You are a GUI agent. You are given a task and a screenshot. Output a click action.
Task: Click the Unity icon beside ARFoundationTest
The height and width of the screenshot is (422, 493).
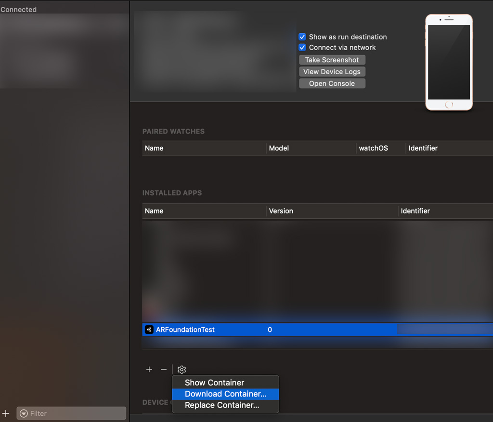pos(149,330)
